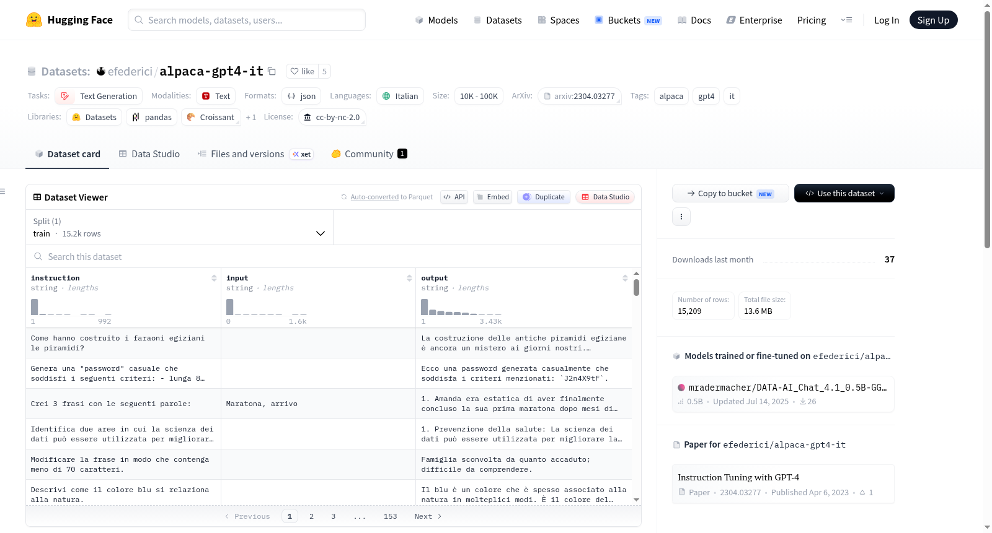992x533 pixels.
Task: Open Docs in the top navigation
Action: click(694, 20)
